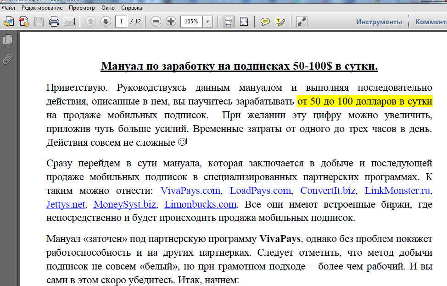Follow the LinkMonster.ru link
The width and height of the screenshot is (447, 286).
pos(397,190)
